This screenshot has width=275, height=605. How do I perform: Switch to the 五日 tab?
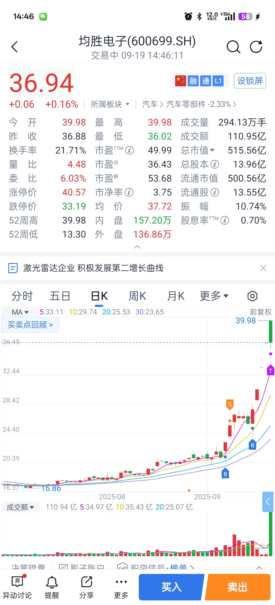60,296
